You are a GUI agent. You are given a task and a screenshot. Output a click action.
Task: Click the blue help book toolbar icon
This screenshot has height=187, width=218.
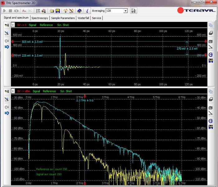80,11
